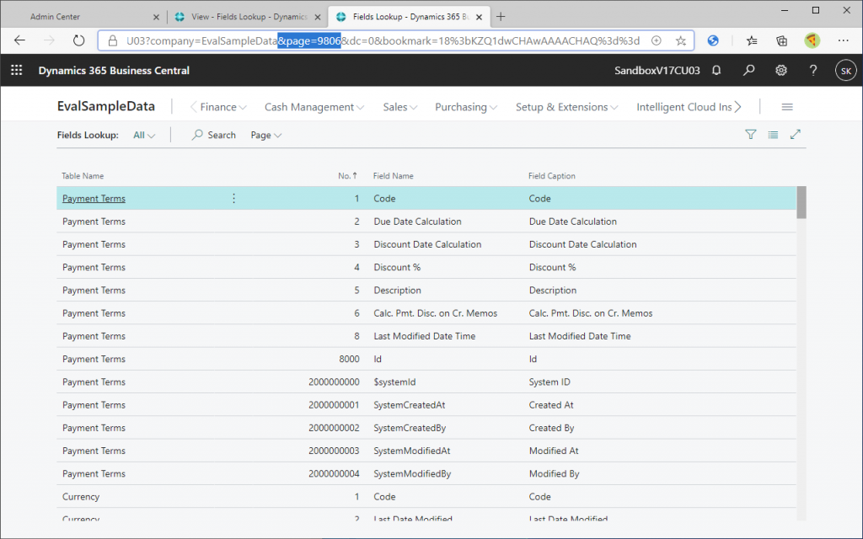The height and width of the screenshot is (539, 863).
Task: Select the SystemCreatedAt field name cell
Action: click(x=409, y=405)
